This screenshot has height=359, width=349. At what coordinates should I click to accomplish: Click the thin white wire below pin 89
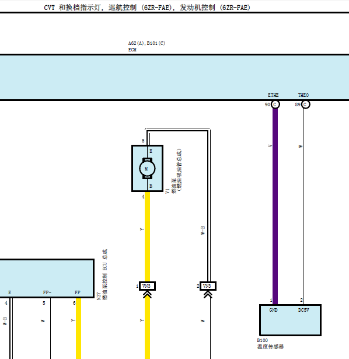303,207
